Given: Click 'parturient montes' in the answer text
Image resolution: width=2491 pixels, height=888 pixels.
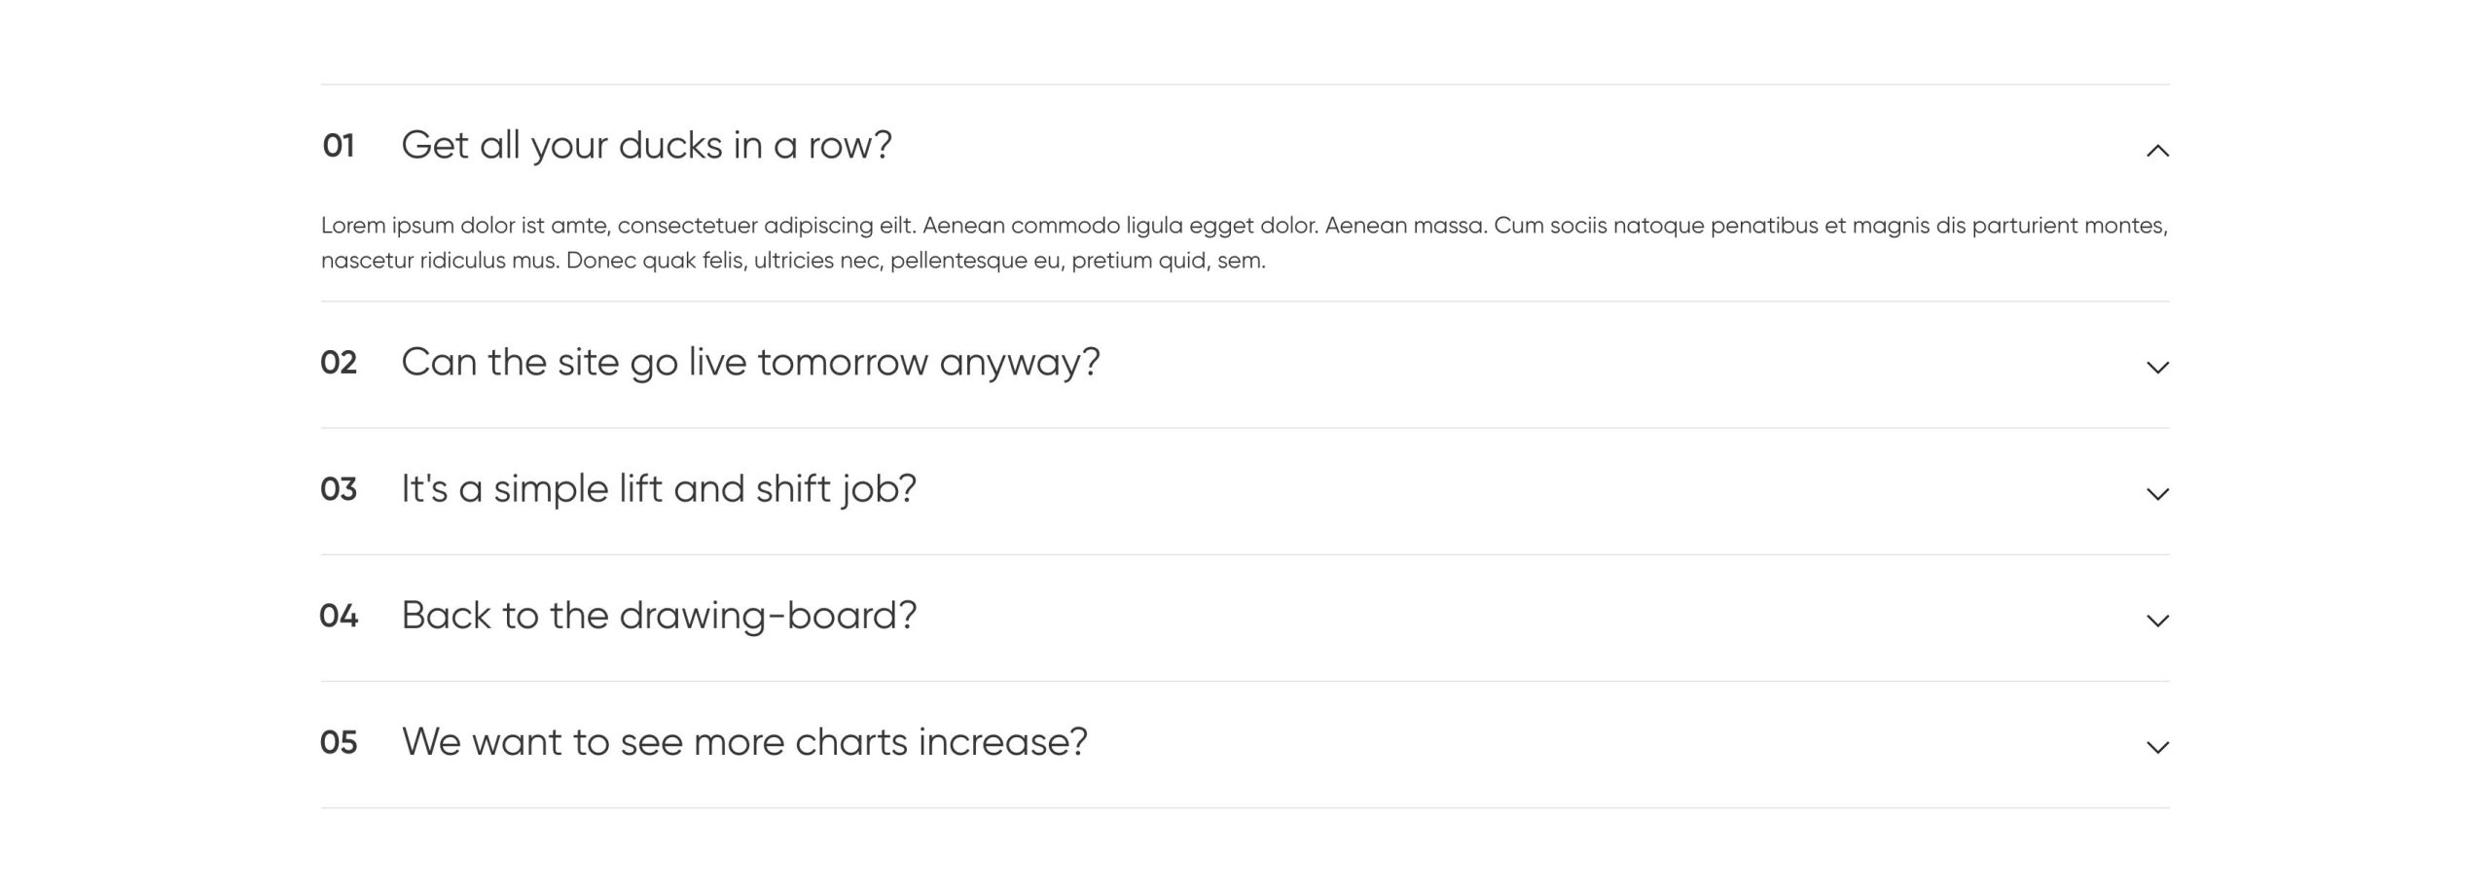Looking at the screenshot, I should click(x=2070, y=226).
